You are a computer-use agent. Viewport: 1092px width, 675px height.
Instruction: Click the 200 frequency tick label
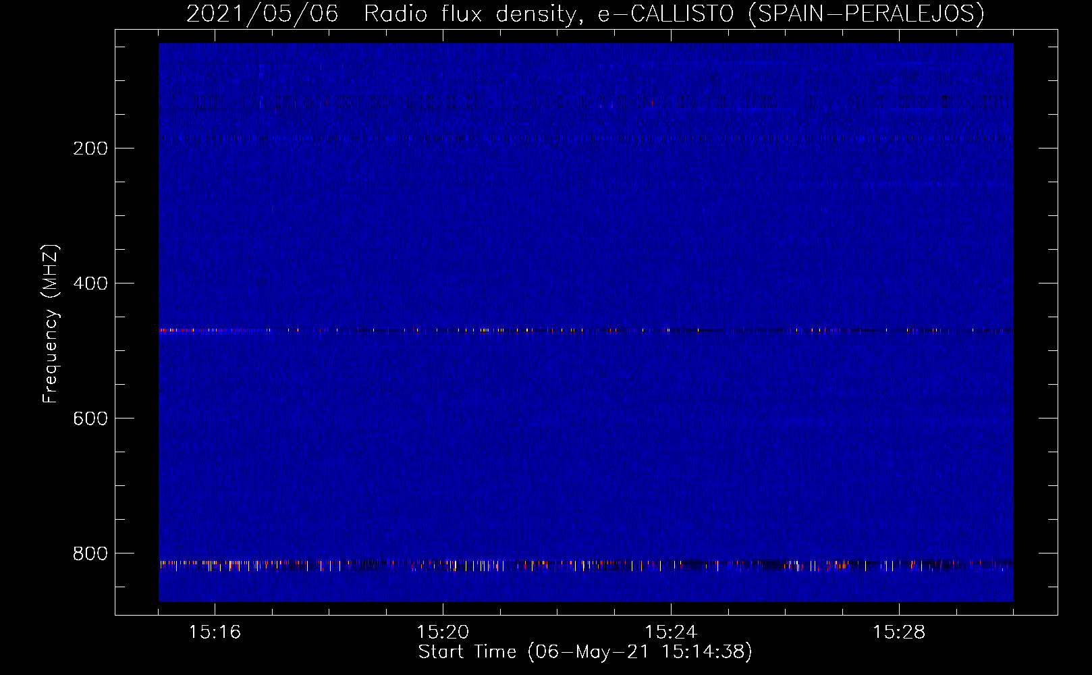(x=90, y=148)
